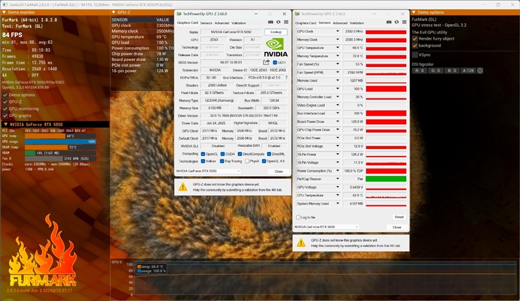520x301 pixels.
Task: Open hamburger menu in Sensors GPU-Z window
Action: coord(404,22)
